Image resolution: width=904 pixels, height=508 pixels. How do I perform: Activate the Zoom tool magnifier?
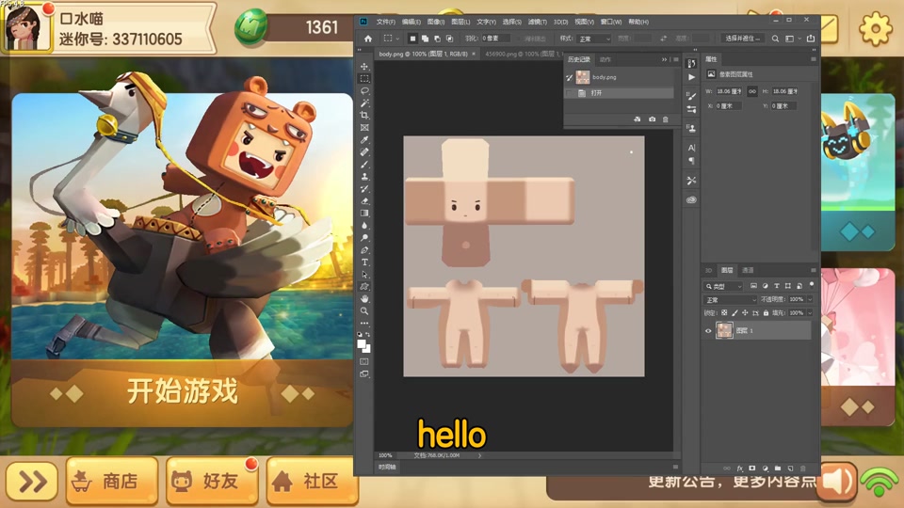(x=364, y=311)
